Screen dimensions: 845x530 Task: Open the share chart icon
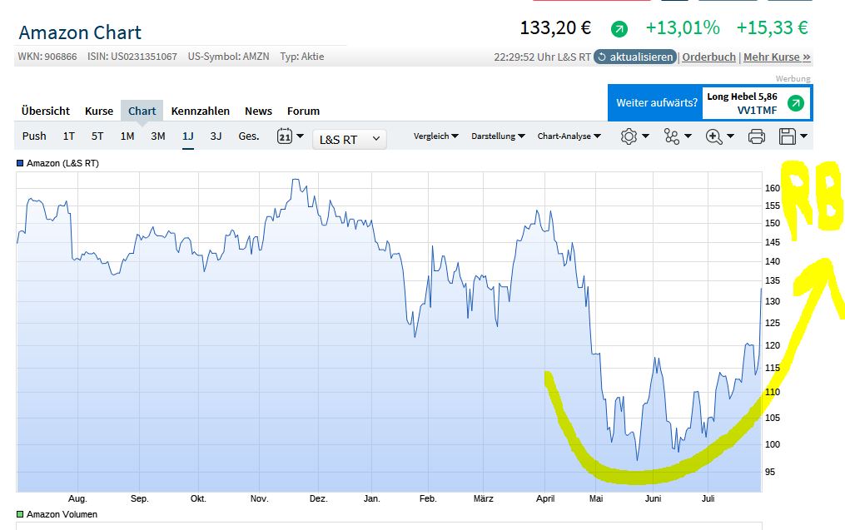(672, 136)
